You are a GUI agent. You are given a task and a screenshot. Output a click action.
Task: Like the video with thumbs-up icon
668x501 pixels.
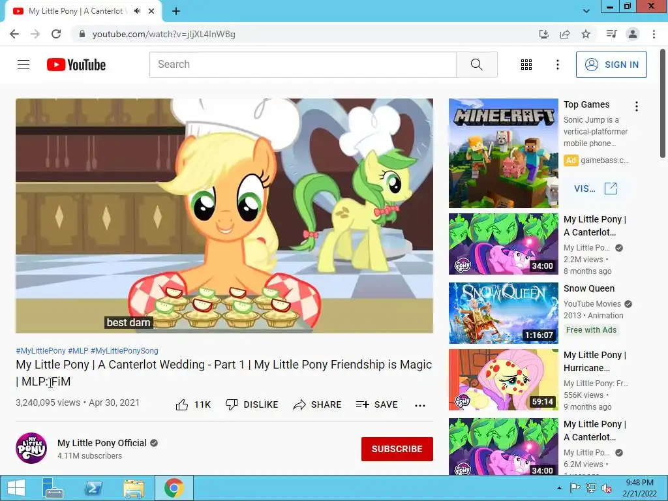point(182,404)
